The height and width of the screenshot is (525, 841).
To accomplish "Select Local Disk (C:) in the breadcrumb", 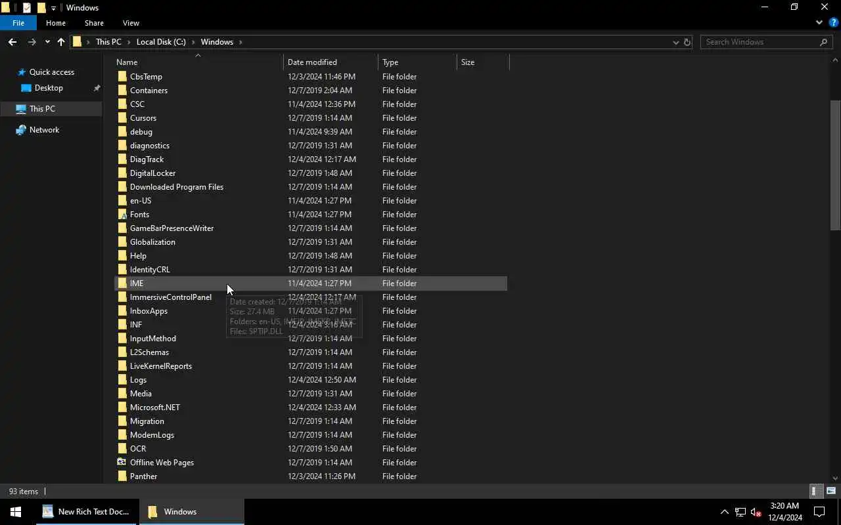I will click(161, 42).
